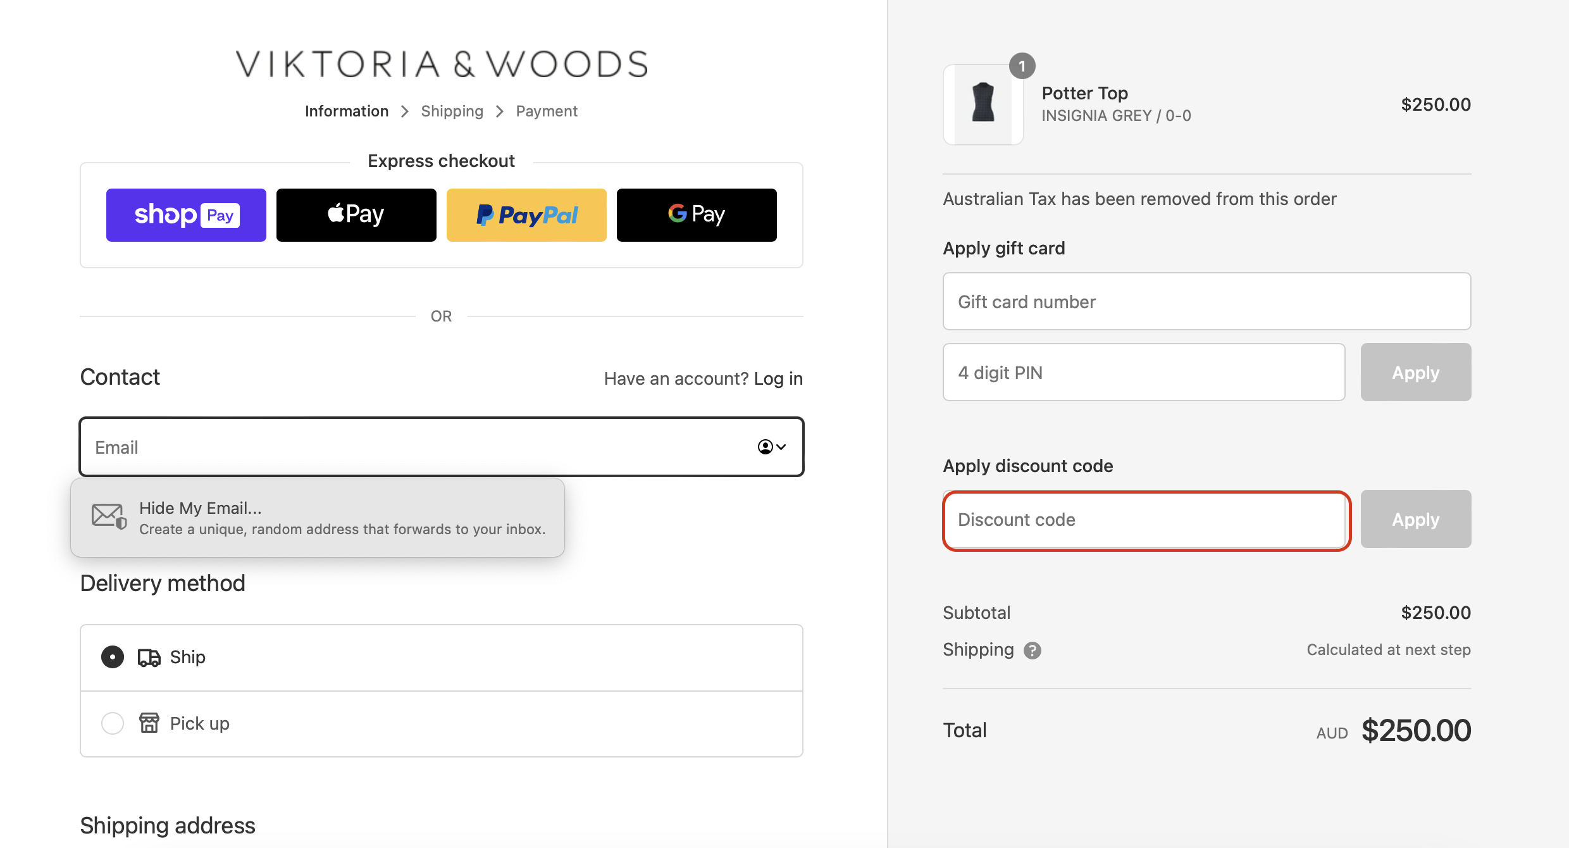The width and height of the screenshot is (1569, 848).
Task: Check out using Google Pay
Action: [x=696, y=215]
